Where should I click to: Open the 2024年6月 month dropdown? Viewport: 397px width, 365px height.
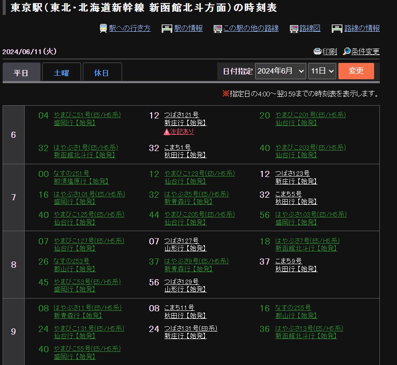coord(280,71)
